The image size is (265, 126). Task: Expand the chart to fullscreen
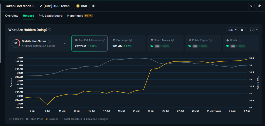(x=251, y=30)
